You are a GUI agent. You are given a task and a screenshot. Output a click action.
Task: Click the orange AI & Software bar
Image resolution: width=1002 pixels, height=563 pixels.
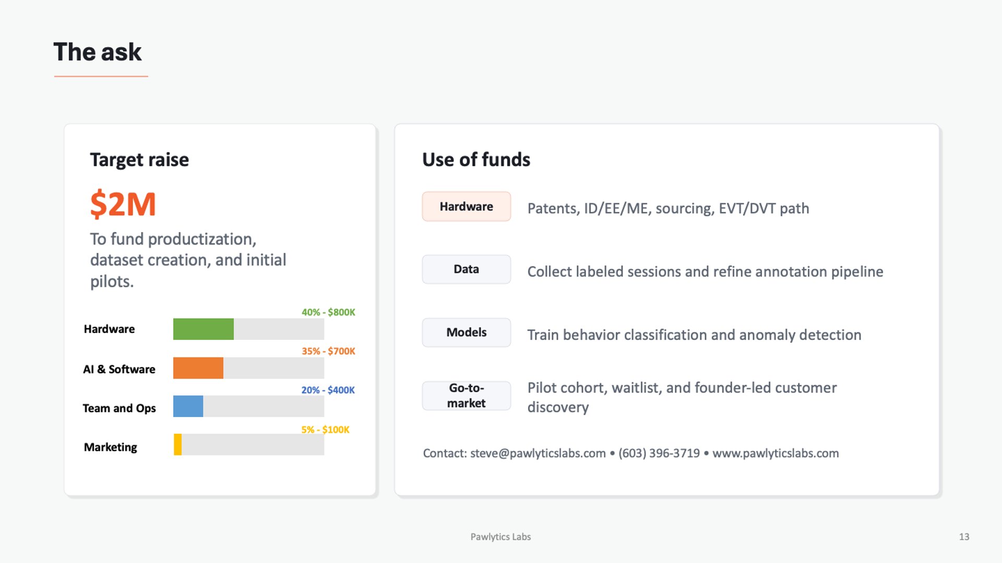(x=198, y=368)
